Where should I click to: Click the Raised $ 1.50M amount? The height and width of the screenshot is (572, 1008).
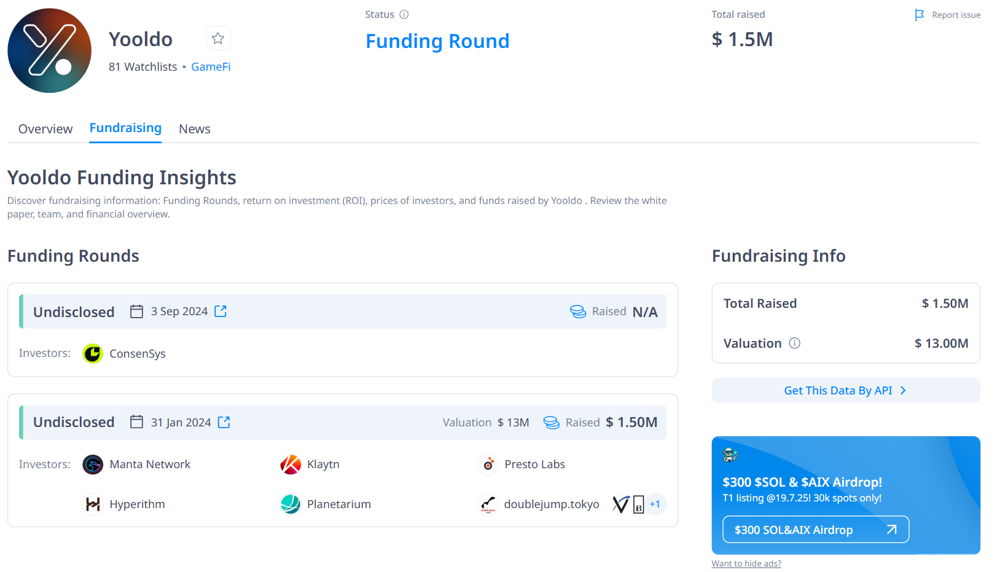pyautogui.click(x=631, y=422)
